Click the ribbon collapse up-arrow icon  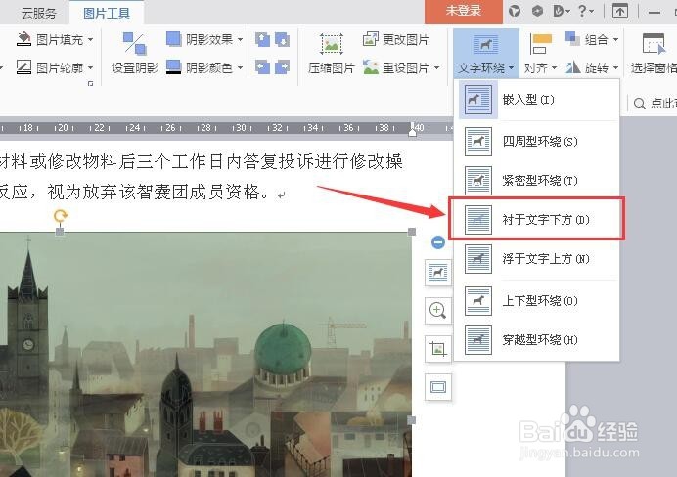pos(620,11)
